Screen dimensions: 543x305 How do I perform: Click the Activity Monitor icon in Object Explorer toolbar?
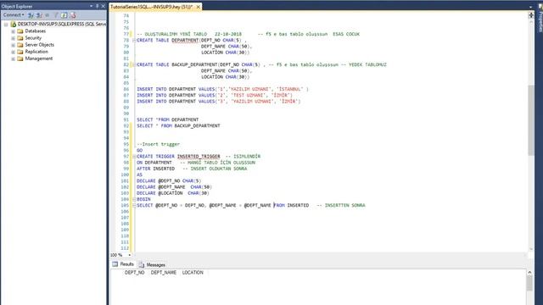(73, 15)
